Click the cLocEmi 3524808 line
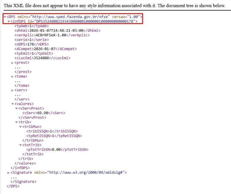 tap(43, 58)
